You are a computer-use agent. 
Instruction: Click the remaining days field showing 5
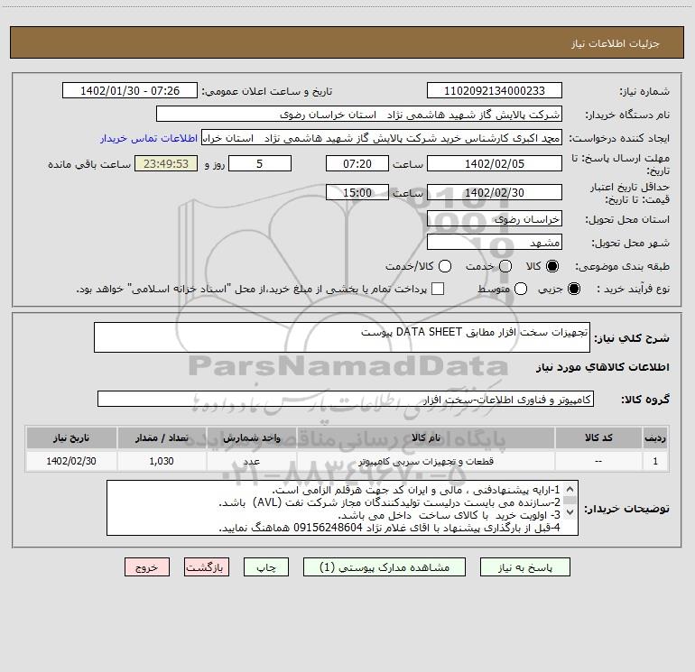pos(260,163)
